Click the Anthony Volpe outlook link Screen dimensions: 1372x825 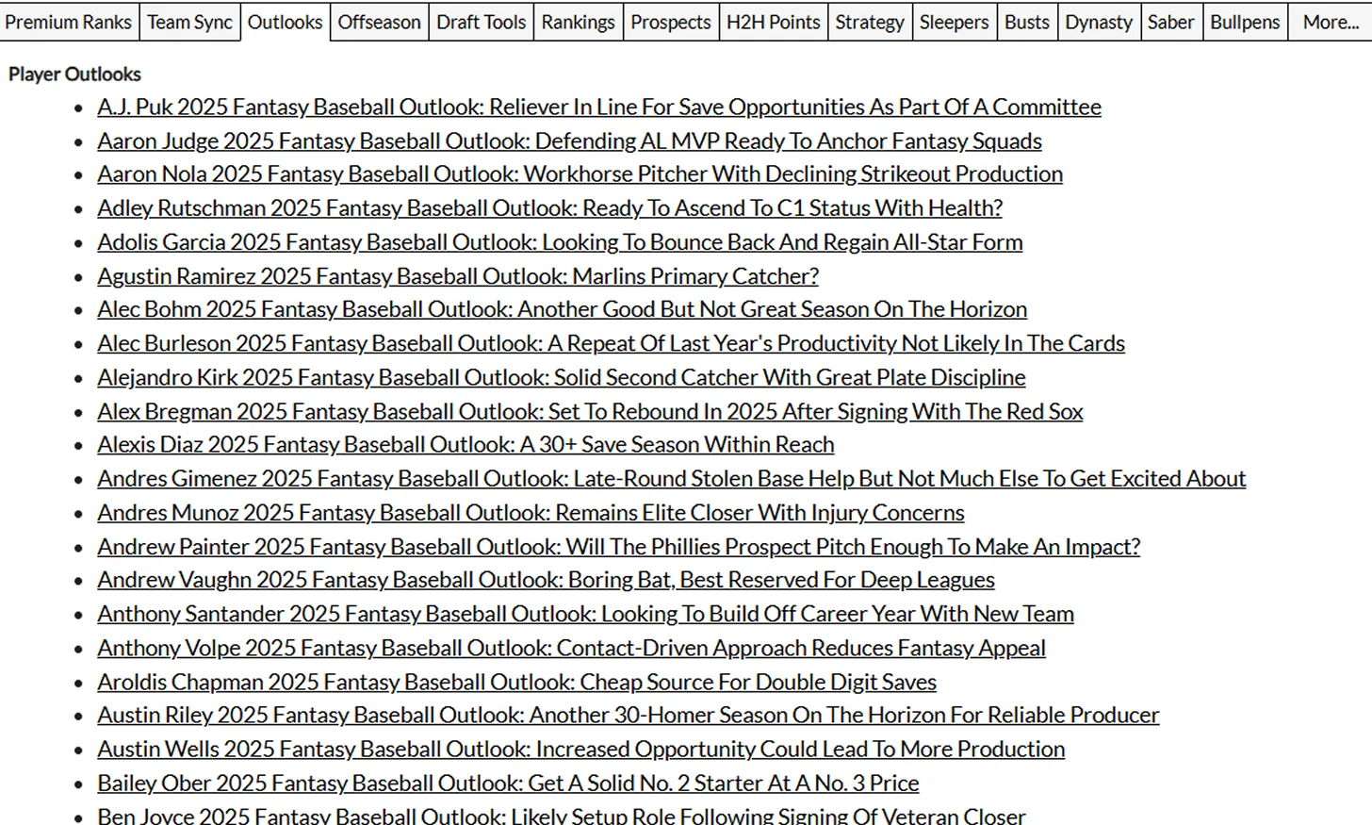click(x=571, y=649)
